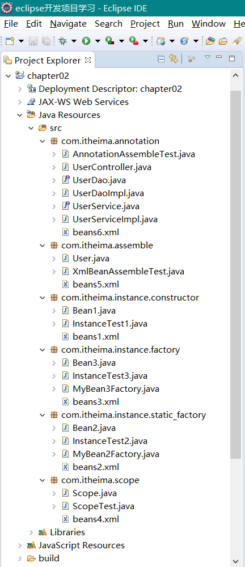Expand the Libraries node

tap(31, 532)
